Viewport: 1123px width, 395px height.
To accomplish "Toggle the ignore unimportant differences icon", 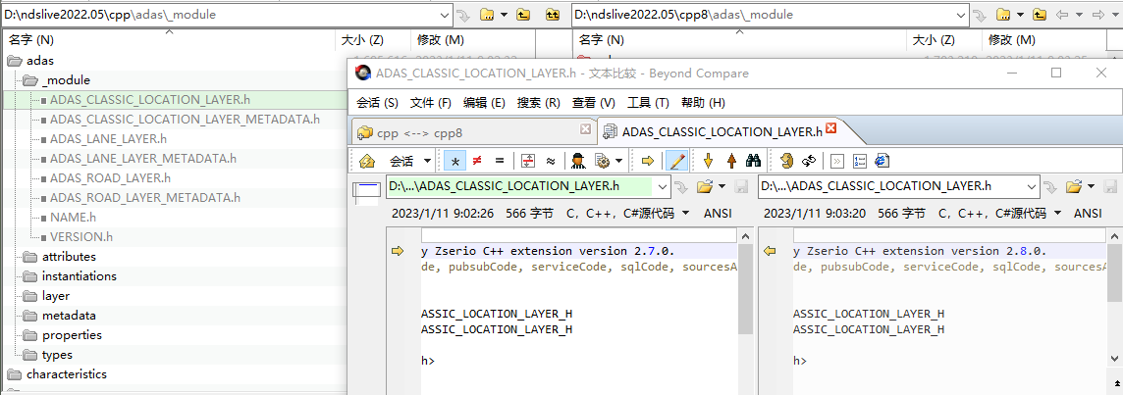I will [837, 161].
